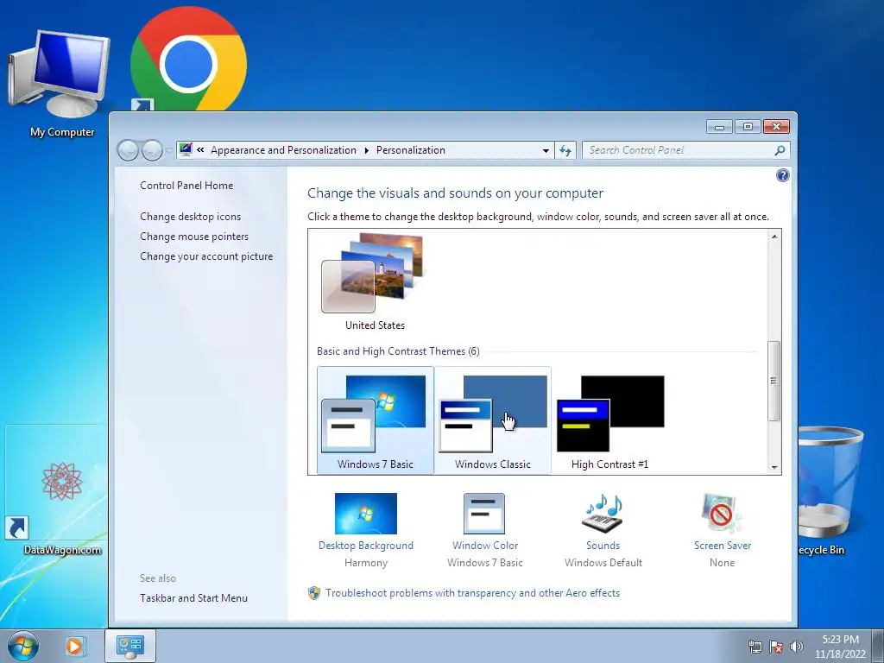Click the theme list scrollbar thumb
Viewport: 884px width, 663px height.
pyautogui.click(x=774, y=381)
